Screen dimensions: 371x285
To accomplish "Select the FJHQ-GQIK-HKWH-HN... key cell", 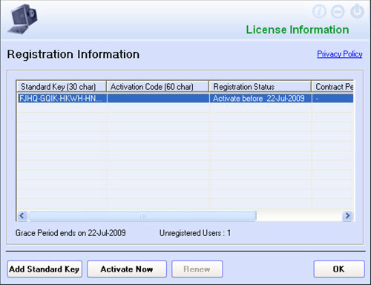I will point(62,99).
